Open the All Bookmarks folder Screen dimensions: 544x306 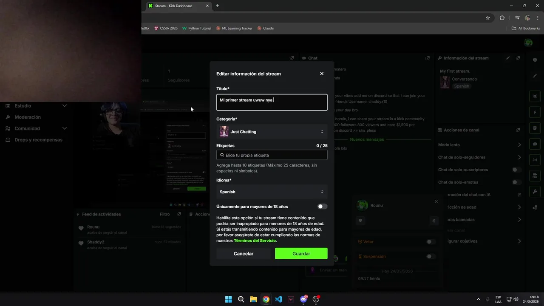(x=526, y=28)
